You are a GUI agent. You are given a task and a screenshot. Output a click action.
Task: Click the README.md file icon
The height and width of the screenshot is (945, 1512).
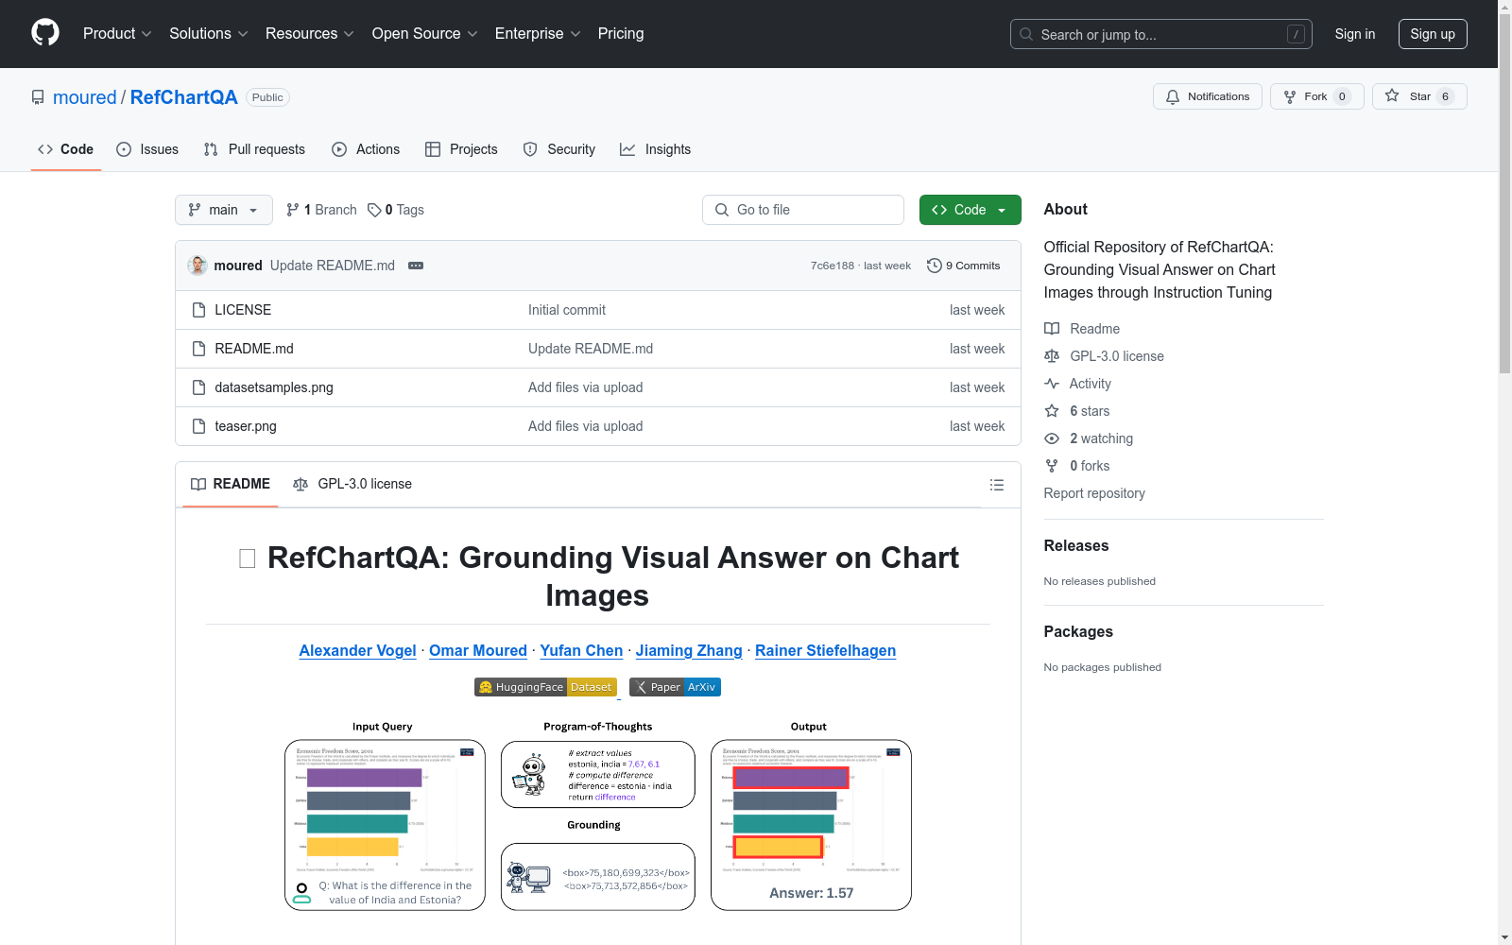point(198,349)
